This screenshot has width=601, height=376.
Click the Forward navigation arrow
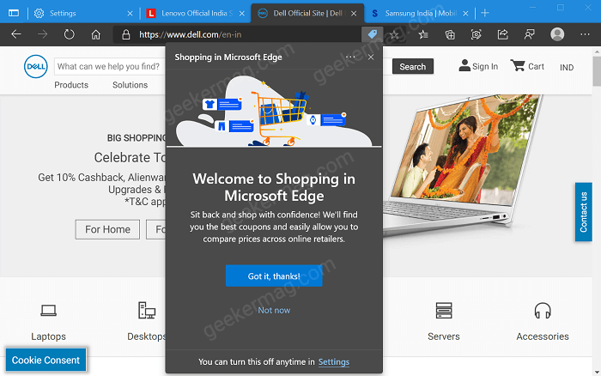coord(42,34)
